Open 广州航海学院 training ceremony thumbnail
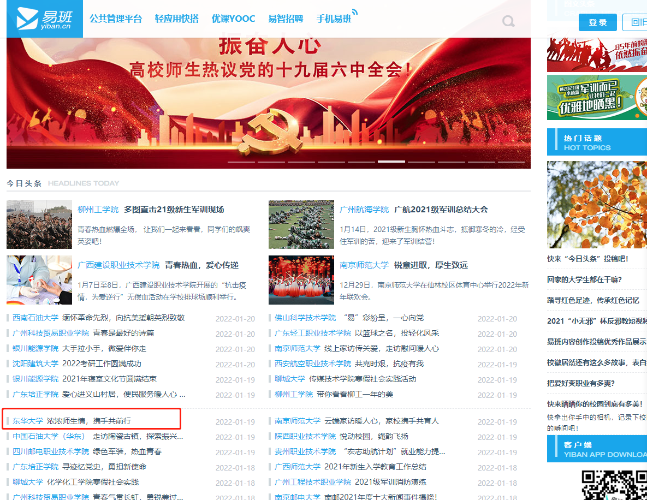Screen dimensions: 647x500 [x=301, y=224]
